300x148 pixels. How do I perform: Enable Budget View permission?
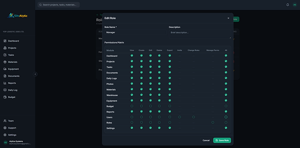[132, 106]
